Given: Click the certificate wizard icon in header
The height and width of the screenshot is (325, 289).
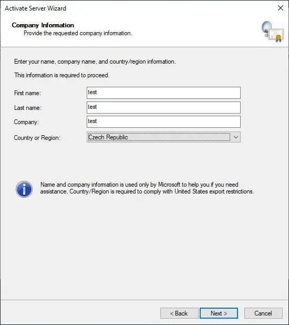Looking at the screenshot, I should pyautogui.click(x=272, y=32).
